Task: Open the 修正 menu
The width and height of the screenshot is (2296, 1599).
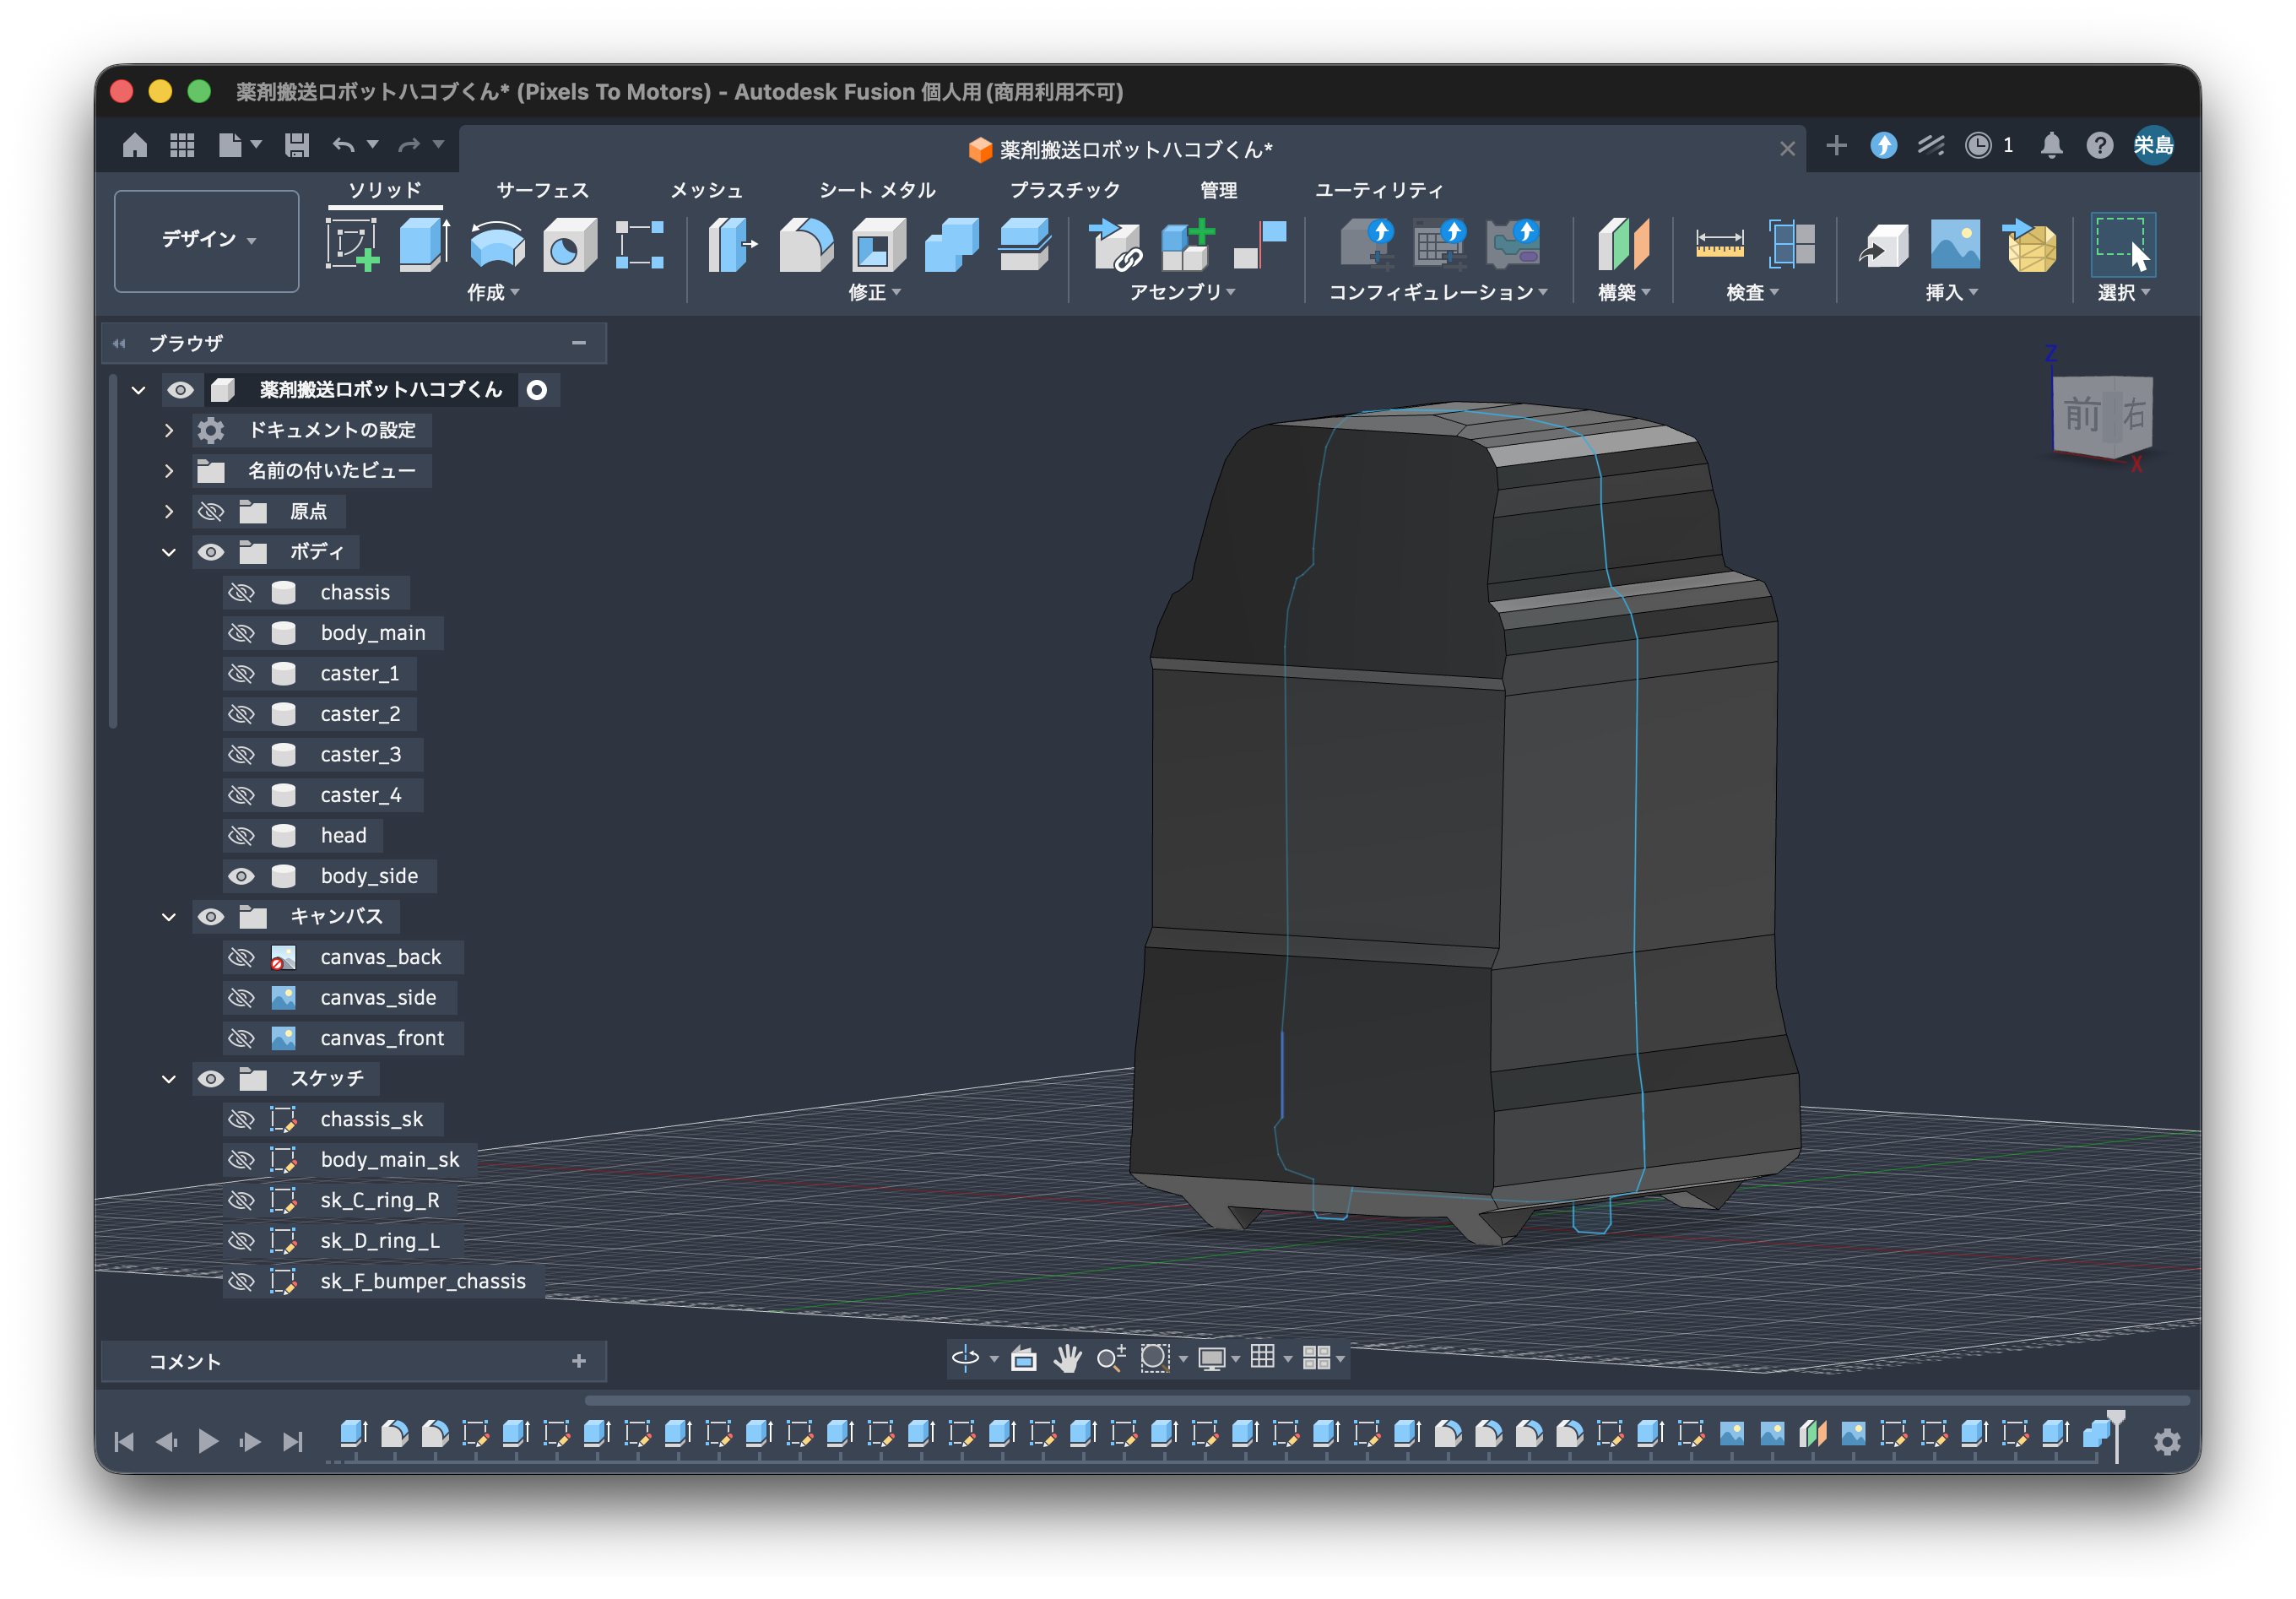Action: tap(874, 292)
